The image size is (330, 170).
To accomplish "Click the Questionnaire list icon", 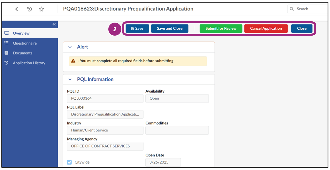I will 6,43.
